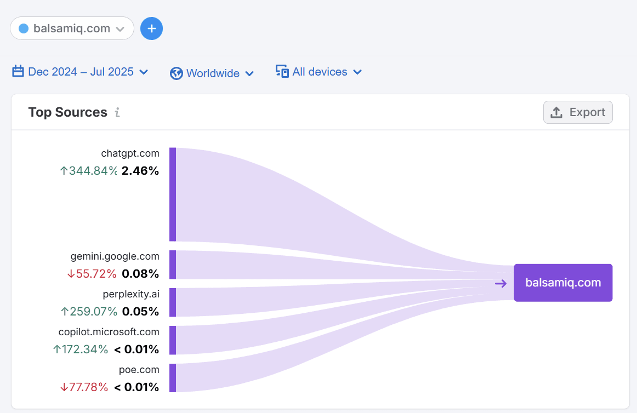Click the devices icon by All devices

282,72
